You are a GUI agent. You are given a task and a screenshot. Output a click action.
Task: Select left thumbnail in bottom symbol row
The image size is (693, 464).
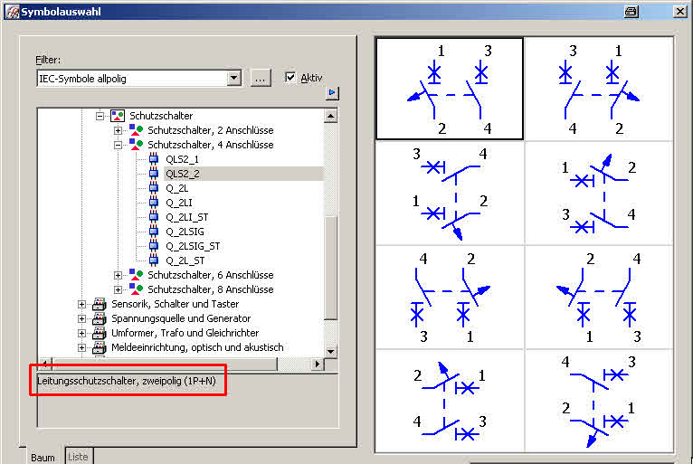click(450, 401)
